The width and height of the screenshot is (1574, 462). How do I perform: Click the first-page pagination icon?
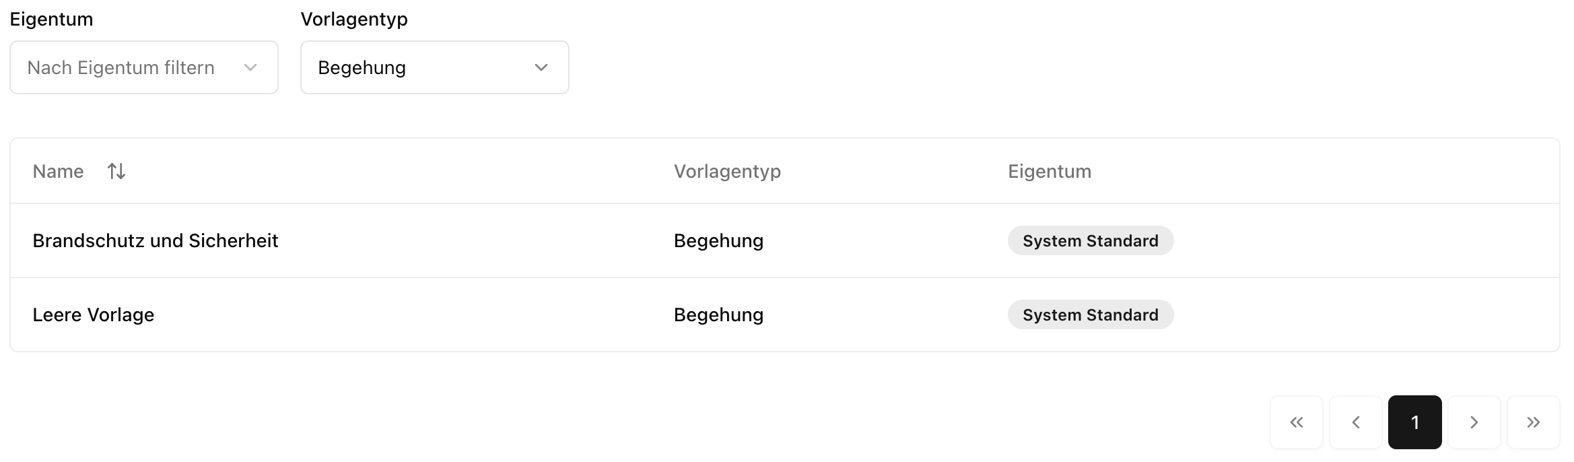[x=1296, y=422]
